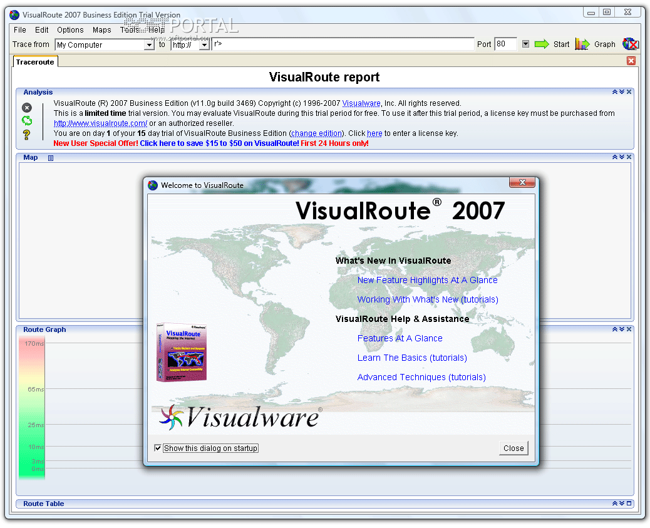Click the Start button label
The image size is (650, 528).
click(561, 44)
